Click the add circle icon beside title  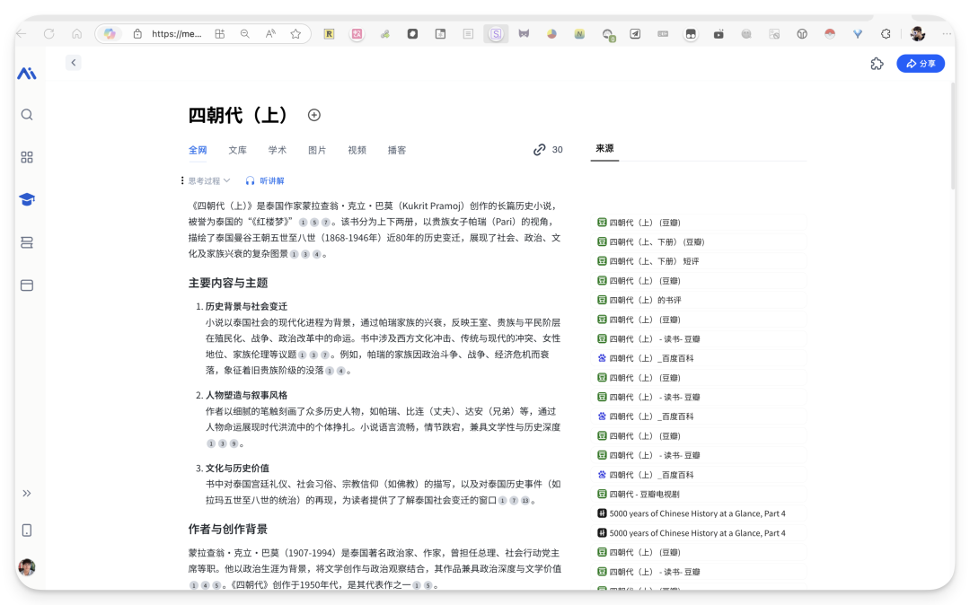pos(314,115)
